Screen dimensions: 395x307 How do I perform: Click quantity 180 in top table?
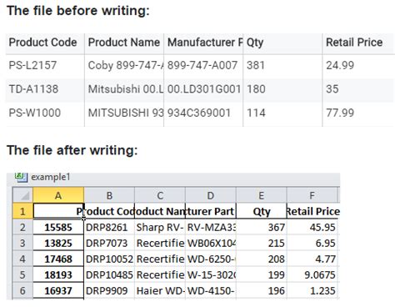tap(256, 89)
